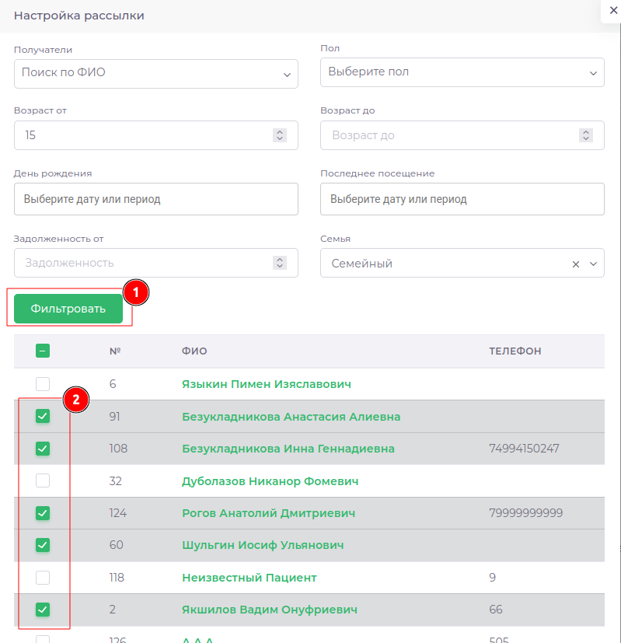Click the Возраст от stepper arrows
The width and height of the screenshot is (621, 643).
tap(280, 135)
